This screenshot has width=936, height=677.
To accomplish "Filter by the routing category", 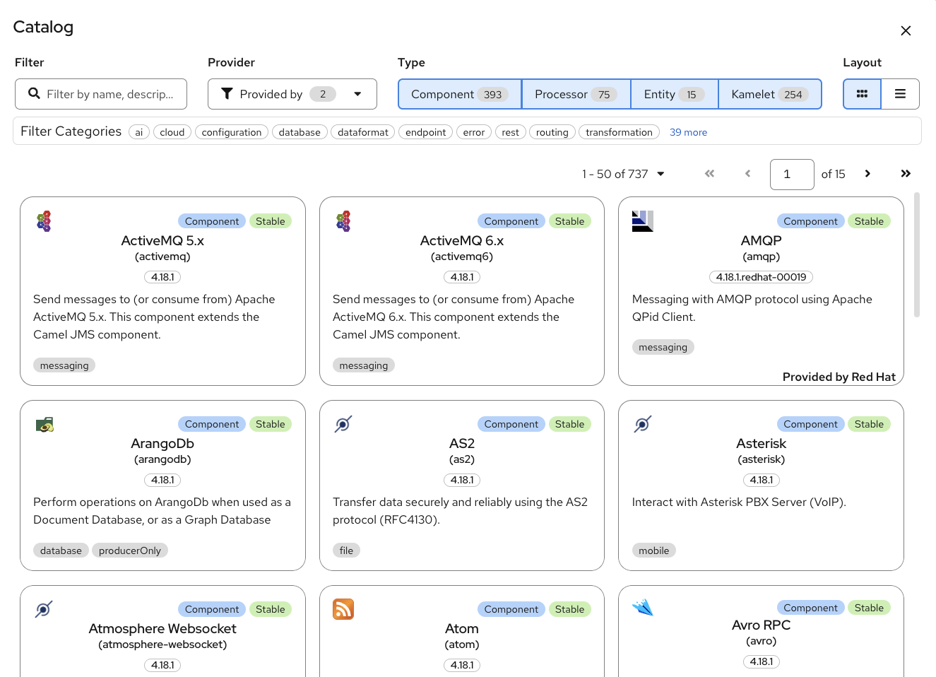I will click(552, 132).
